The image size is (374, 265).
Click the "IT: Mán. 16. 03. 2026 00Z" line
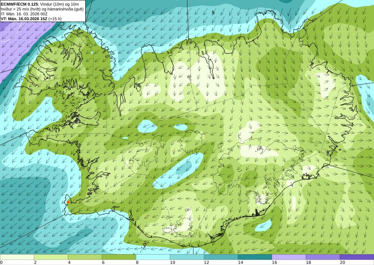(24, 14)
